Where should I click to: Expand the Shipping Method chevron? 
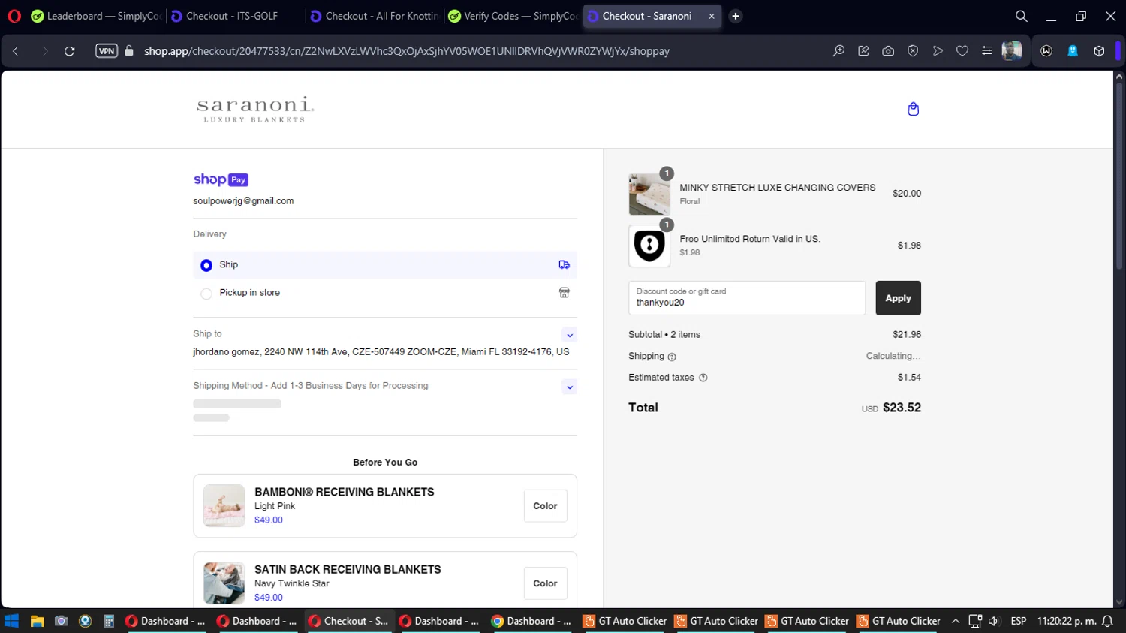tap(570, 387)
